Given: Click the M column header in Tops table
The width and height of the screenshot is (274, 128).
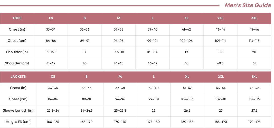Looking at the screenshot, I should 119,18.
